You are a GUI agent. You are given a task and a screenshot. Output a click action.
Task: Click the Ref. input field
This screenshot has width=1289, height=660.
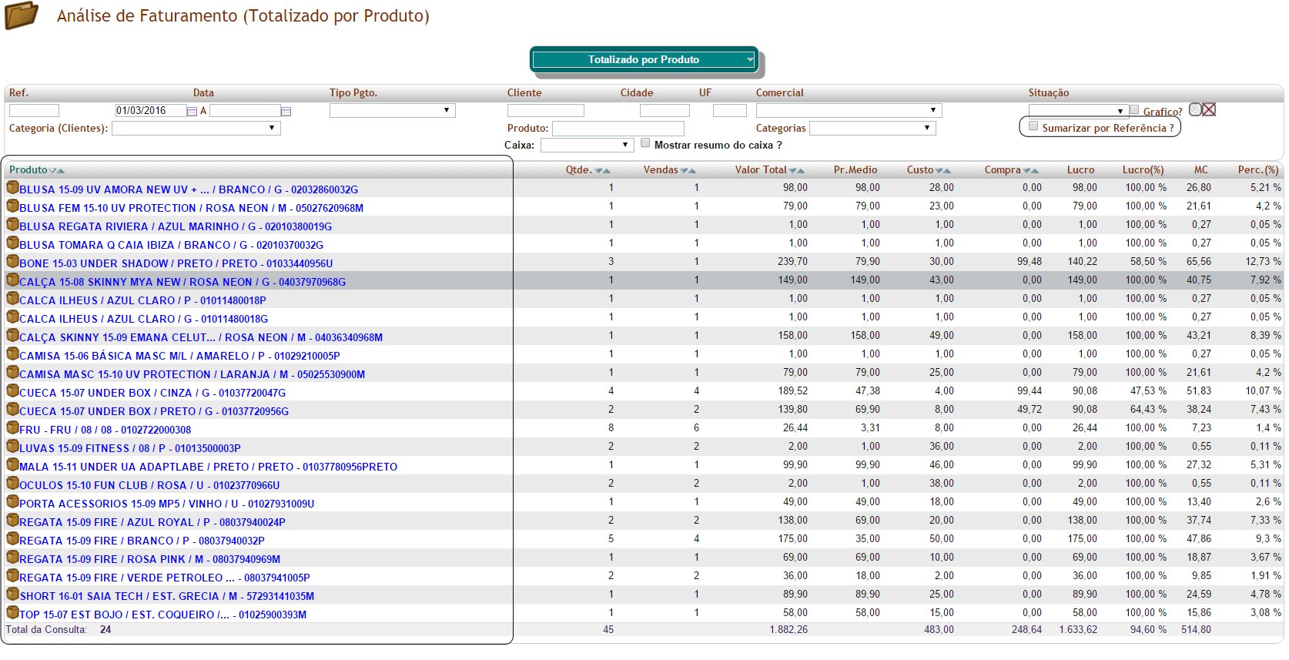point(34,111)
